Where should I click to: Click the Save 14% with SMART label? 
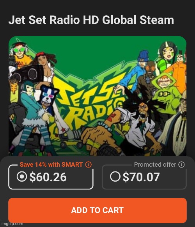51,165
